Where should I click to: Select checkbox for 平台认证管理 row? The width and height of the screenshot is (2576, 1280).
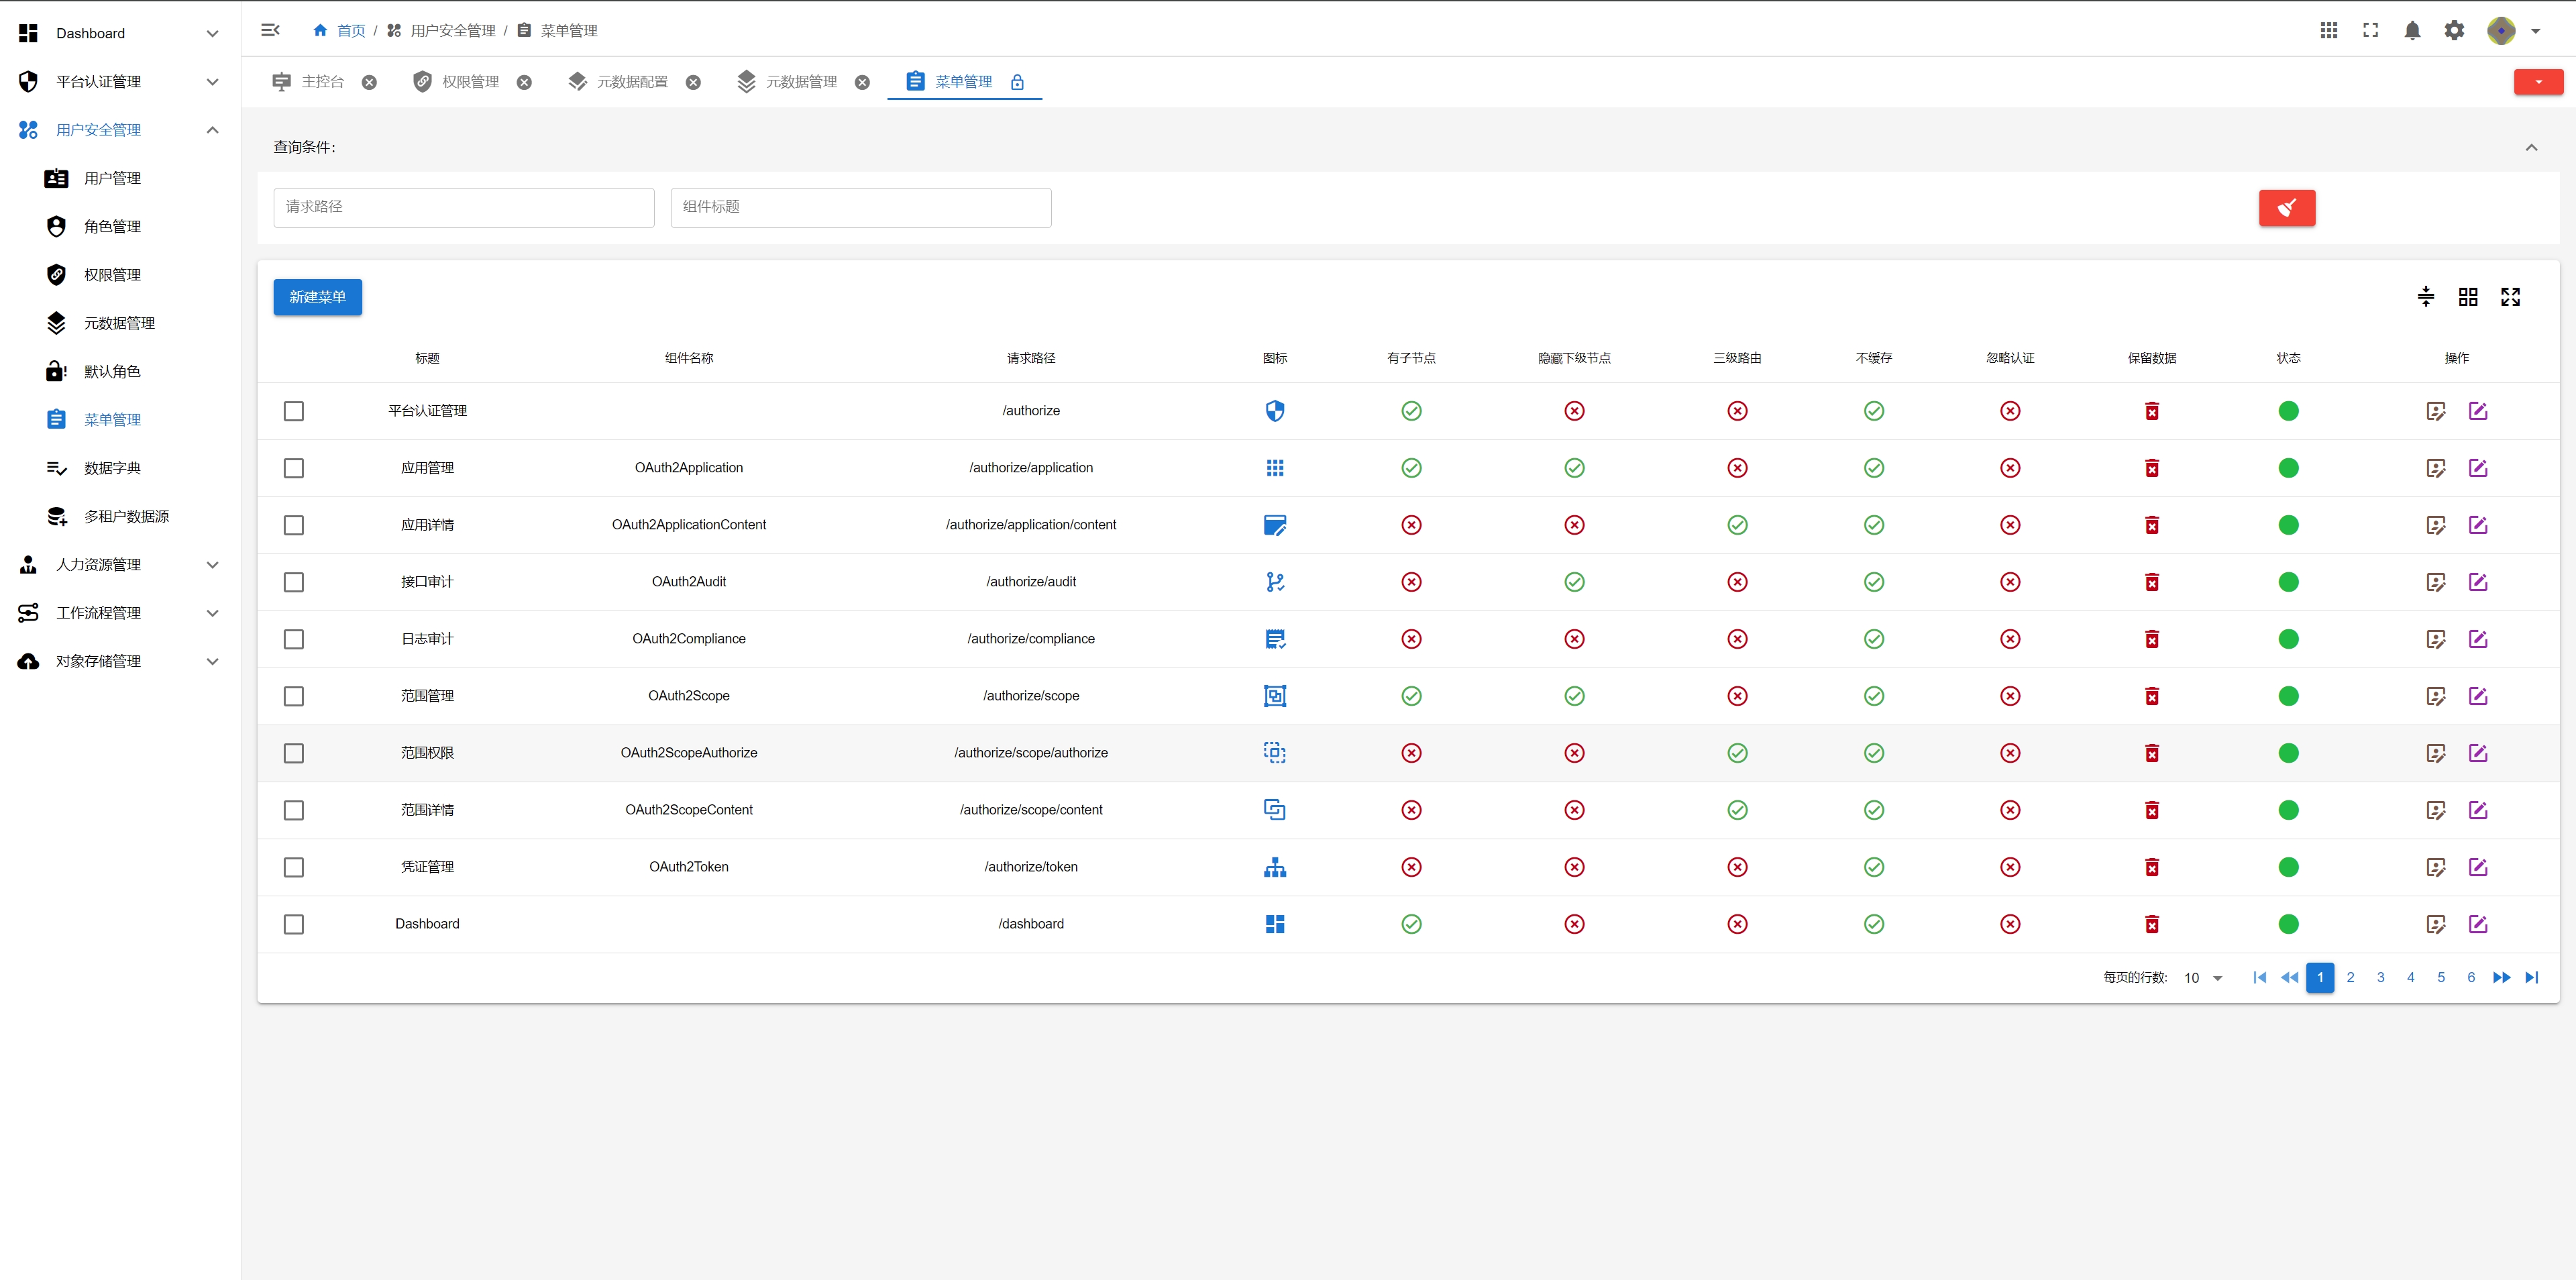[x=293, y=411]
